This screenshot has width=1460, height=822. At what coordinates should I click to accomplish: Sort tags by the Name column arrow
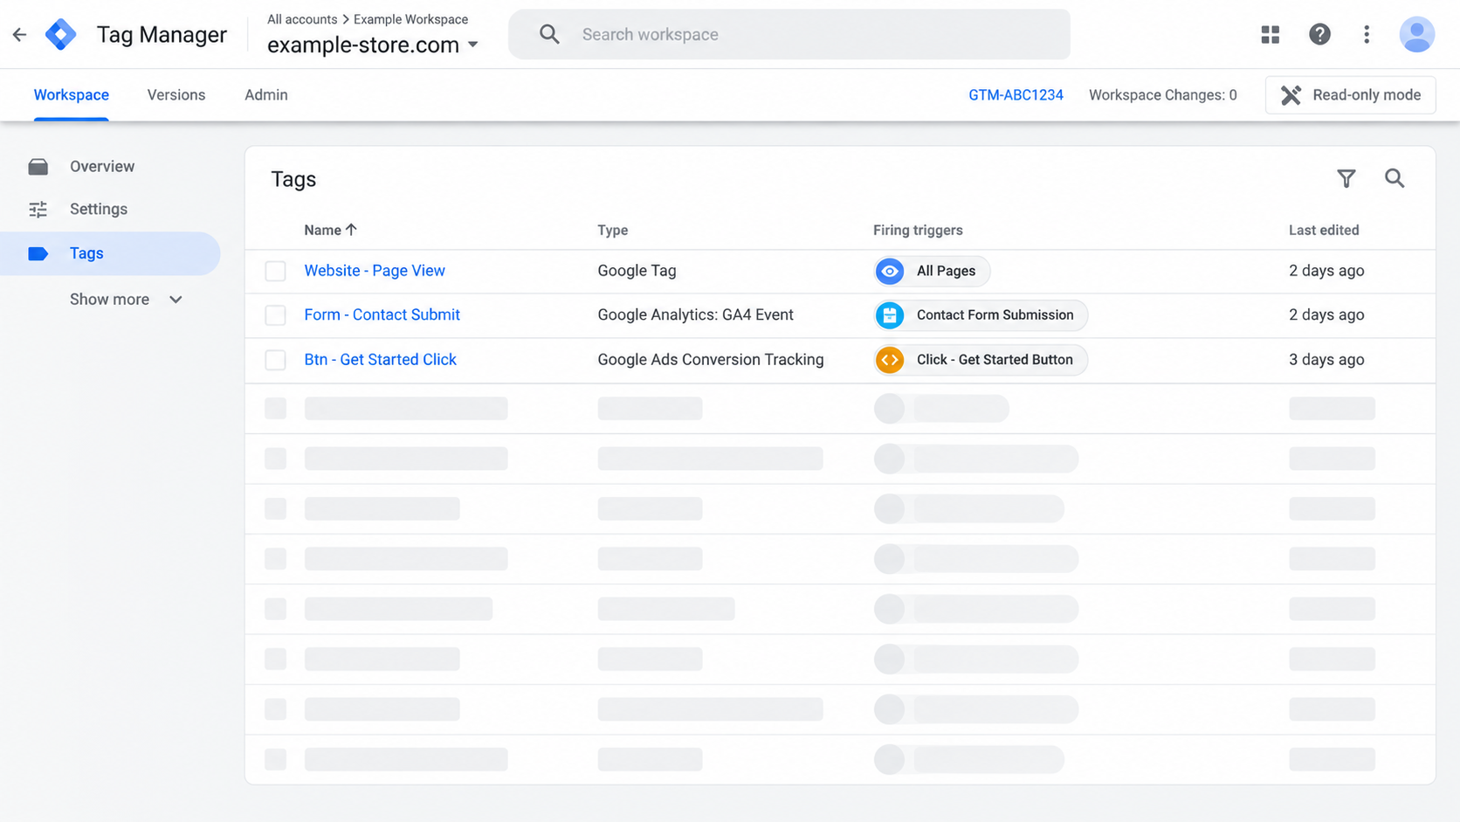pyautogui.click(x=351, y=230)
